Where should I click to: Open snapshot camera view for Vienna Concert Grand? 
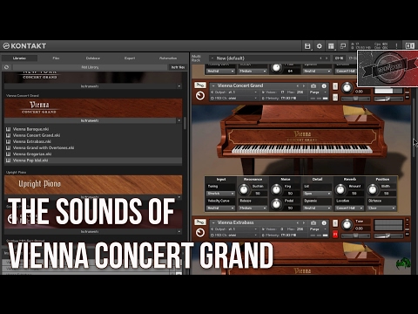click(313, 86)
